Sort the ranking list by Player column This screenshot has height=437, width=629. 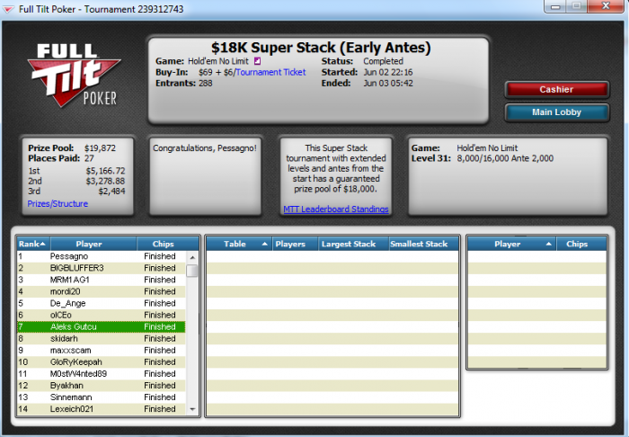[93, 244]
